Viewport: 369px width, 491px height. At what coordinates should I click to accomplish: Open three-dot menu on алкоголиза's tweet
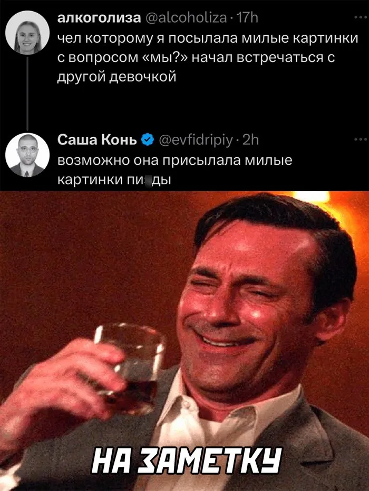click(x=358, y=18)
